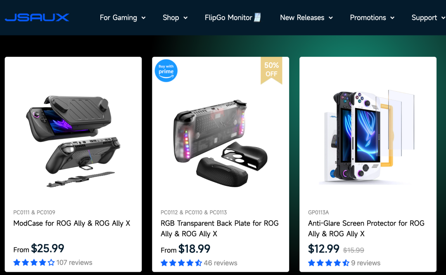
Task: Open the Support menu
Action: (x=424, y=18)
